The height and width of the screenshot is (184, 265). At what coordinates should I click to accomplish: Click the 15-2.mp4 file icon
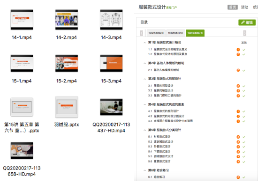pos(67,63)
